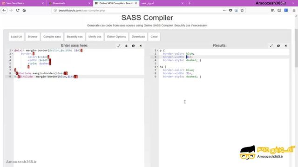Click sass line '@include margin-border(blue)'
298x167 pixels.
[41, 73]
